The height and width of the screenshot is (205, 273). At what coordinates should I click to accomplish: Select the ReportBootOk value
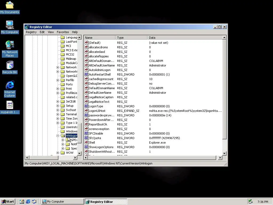(x=98, y=124)
